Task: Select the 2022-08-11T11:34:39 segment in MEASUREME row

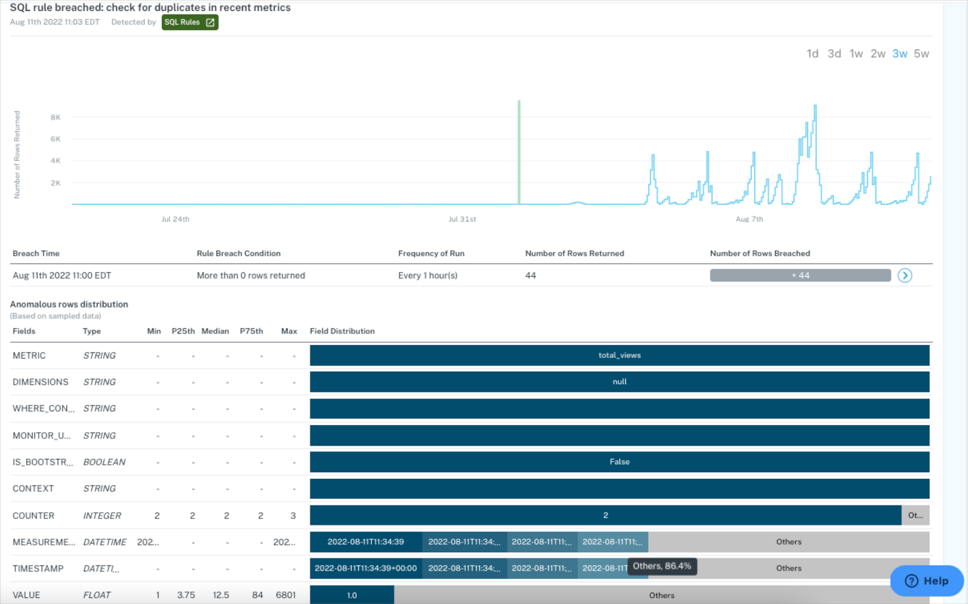Action: tap(365, 542)
